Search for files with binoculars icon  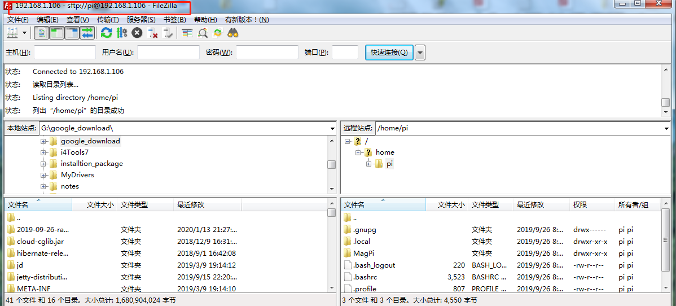233,33
